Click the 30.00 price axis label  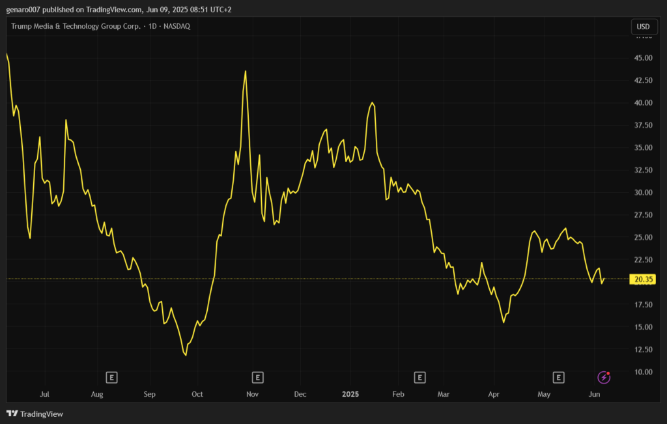[644, 193]
